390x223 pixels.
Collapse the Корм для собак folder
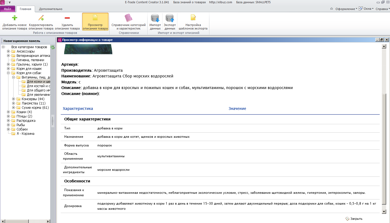(x=8, y=73)
